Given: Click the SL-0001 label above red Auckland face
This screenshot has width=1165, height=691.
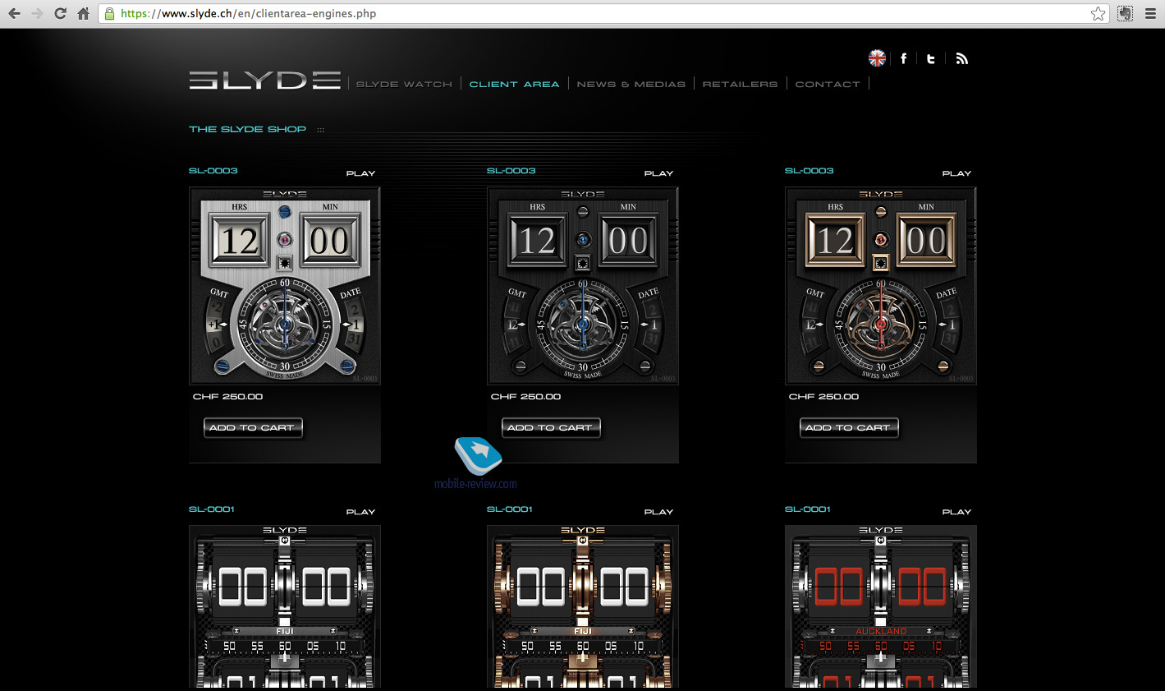Looking at the screenshot, I should 807,509.
